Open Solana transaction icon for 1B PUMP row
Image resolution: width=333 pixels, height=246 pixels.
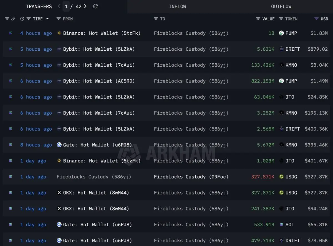11,33
